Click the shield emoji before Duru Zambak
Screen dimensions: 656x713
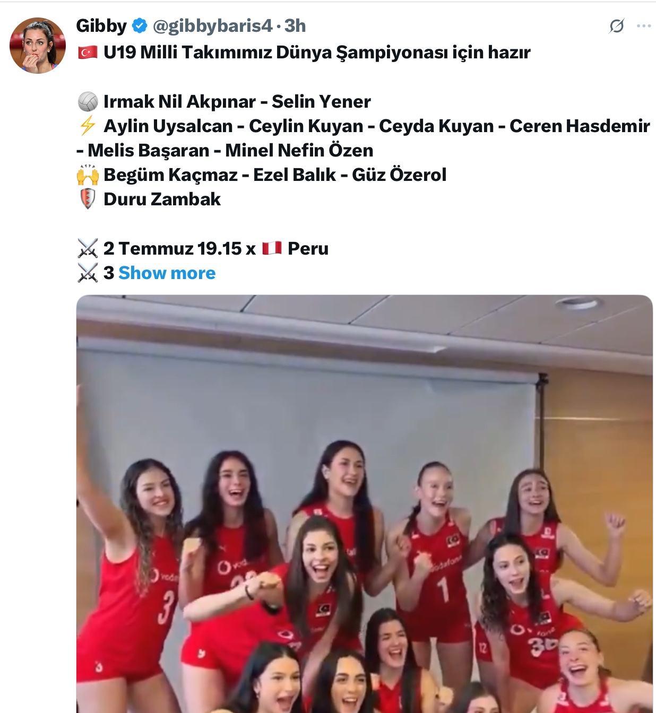[88, 199]
